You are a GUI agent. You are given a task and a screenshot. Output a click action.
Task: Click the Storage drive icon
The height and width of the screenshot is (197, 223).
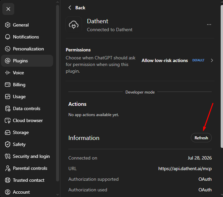8,132
